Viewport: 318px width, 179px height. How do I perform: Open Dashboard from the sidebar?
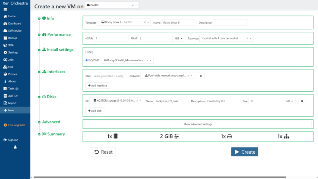[15, 24]
